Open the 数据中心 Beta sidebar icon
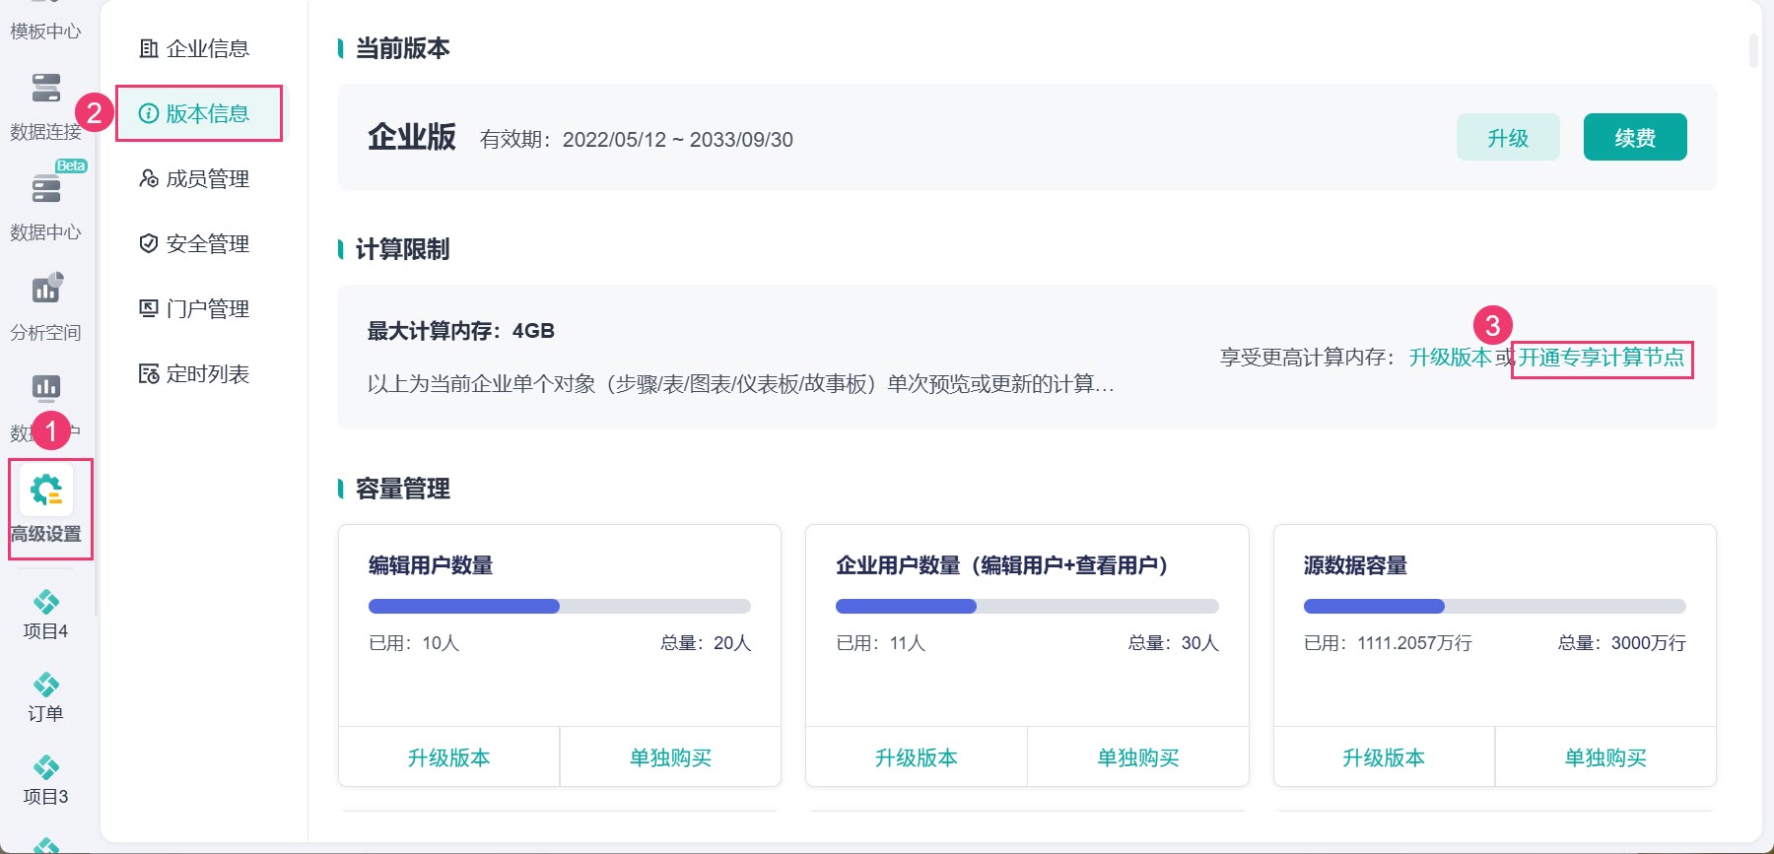The image size is (1774, 854). click(x=45, y=188)
